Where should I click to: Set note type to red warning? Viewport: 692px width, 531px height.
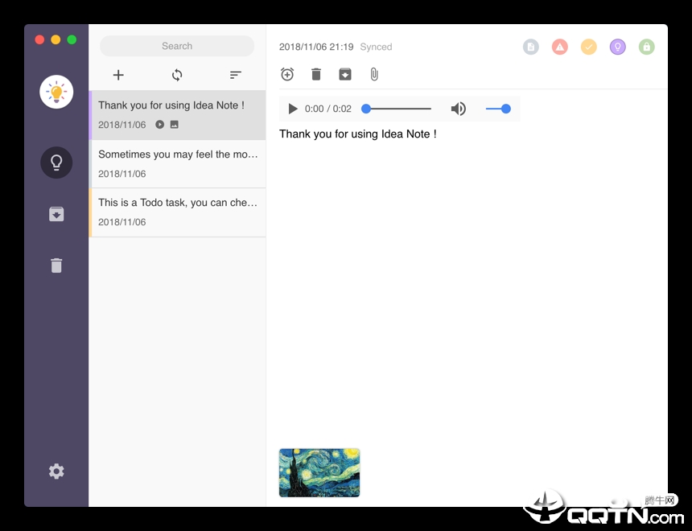click(559, 47)
